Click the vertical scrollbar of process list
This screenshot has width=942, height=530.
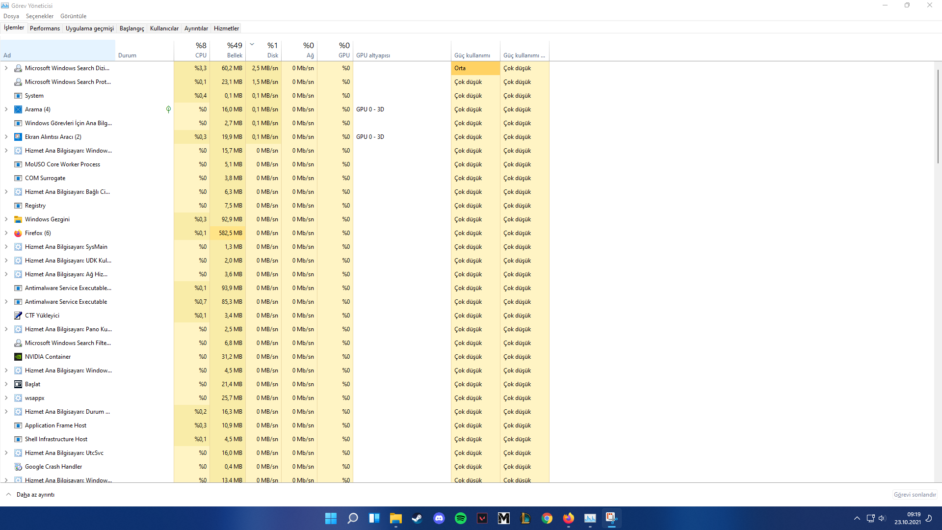coord(938,117)
